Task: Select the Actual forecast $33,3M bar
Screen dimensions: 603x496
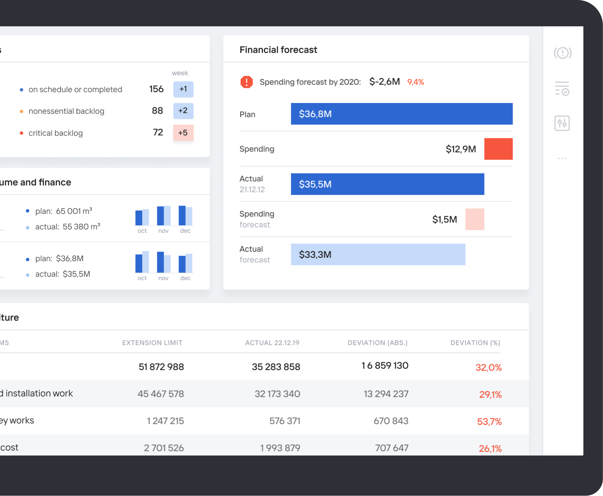Action: click(378, 254)
